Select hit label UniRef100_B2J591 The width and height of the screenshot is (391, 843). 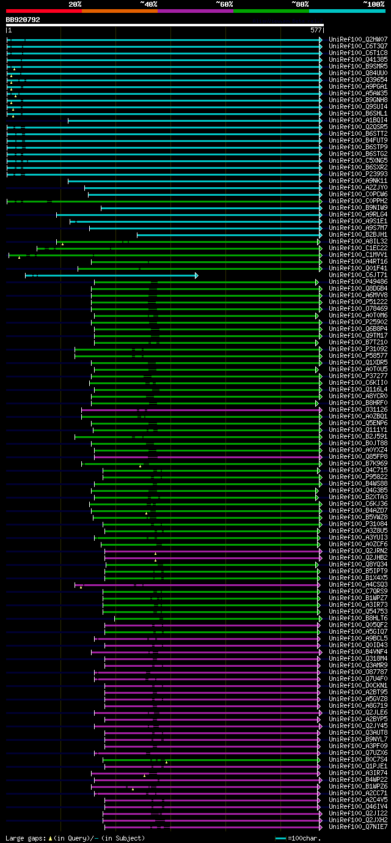coord(358,436)
